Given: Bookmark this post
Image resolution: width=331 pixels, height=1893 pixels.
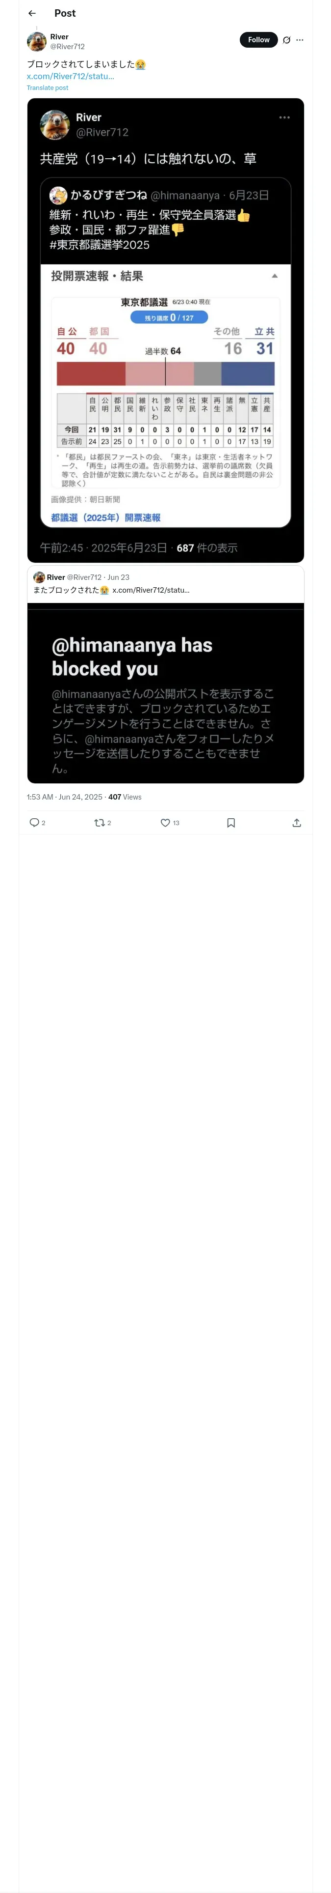Looking at the screenshot, I should click(230, 822).
